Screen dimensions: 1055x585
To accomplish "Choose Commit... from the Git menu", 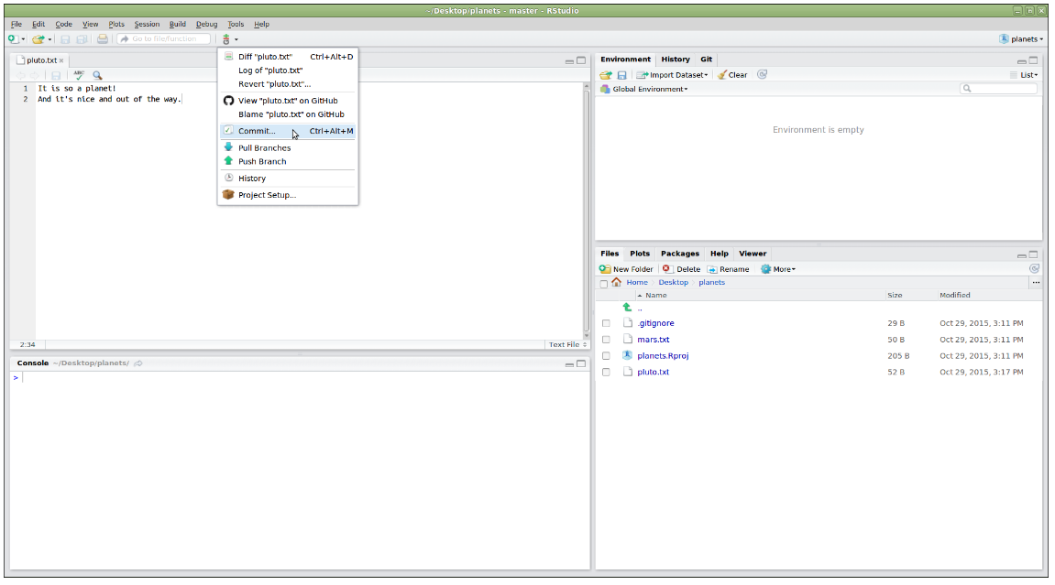I will 257,131.
